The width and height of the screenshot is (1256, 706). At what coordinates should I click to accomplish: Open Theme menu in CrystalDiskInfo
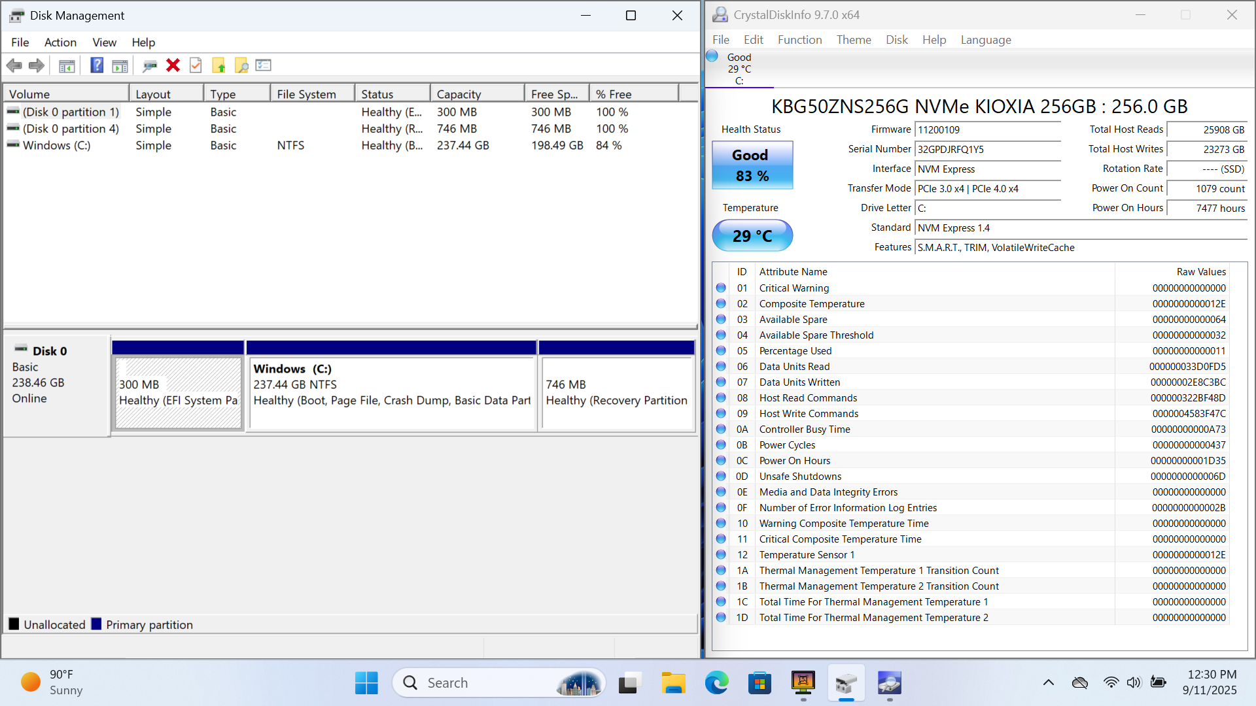[853, 40]
